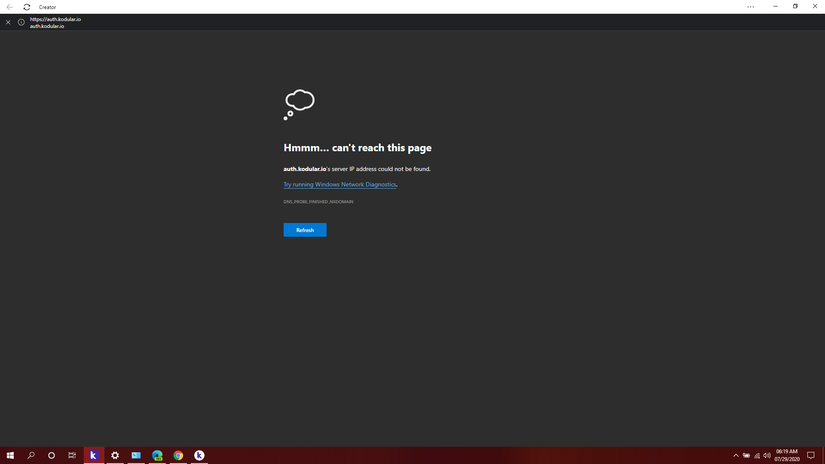
Task: Restore down the Creator window
Action: [795, 6]
